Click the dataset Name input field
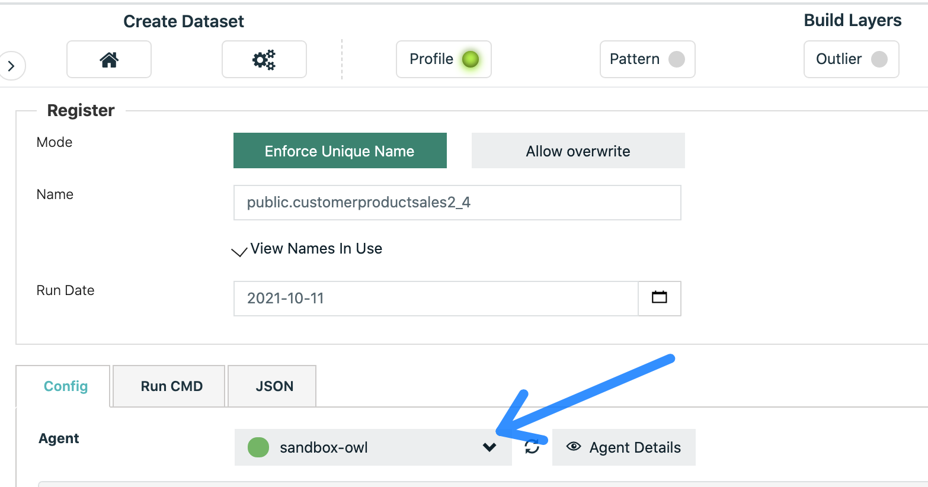 point(456,203)
